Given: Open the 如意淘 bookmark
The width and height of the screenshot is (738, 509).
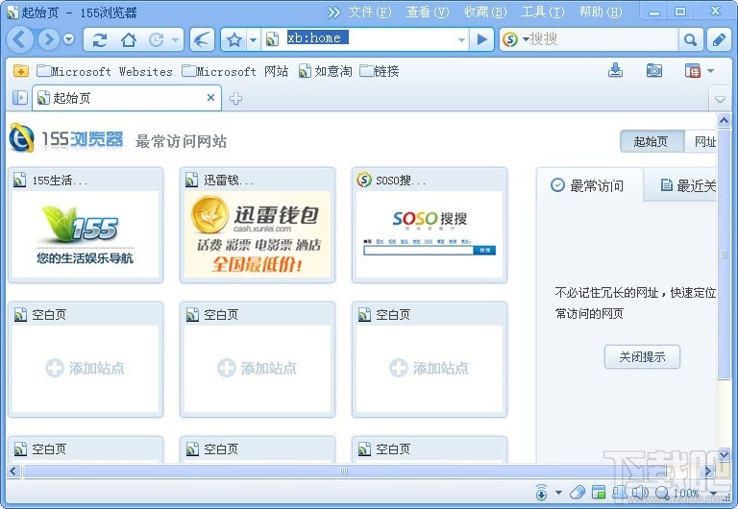Looking at the screenshot, I should coord(325,71).
